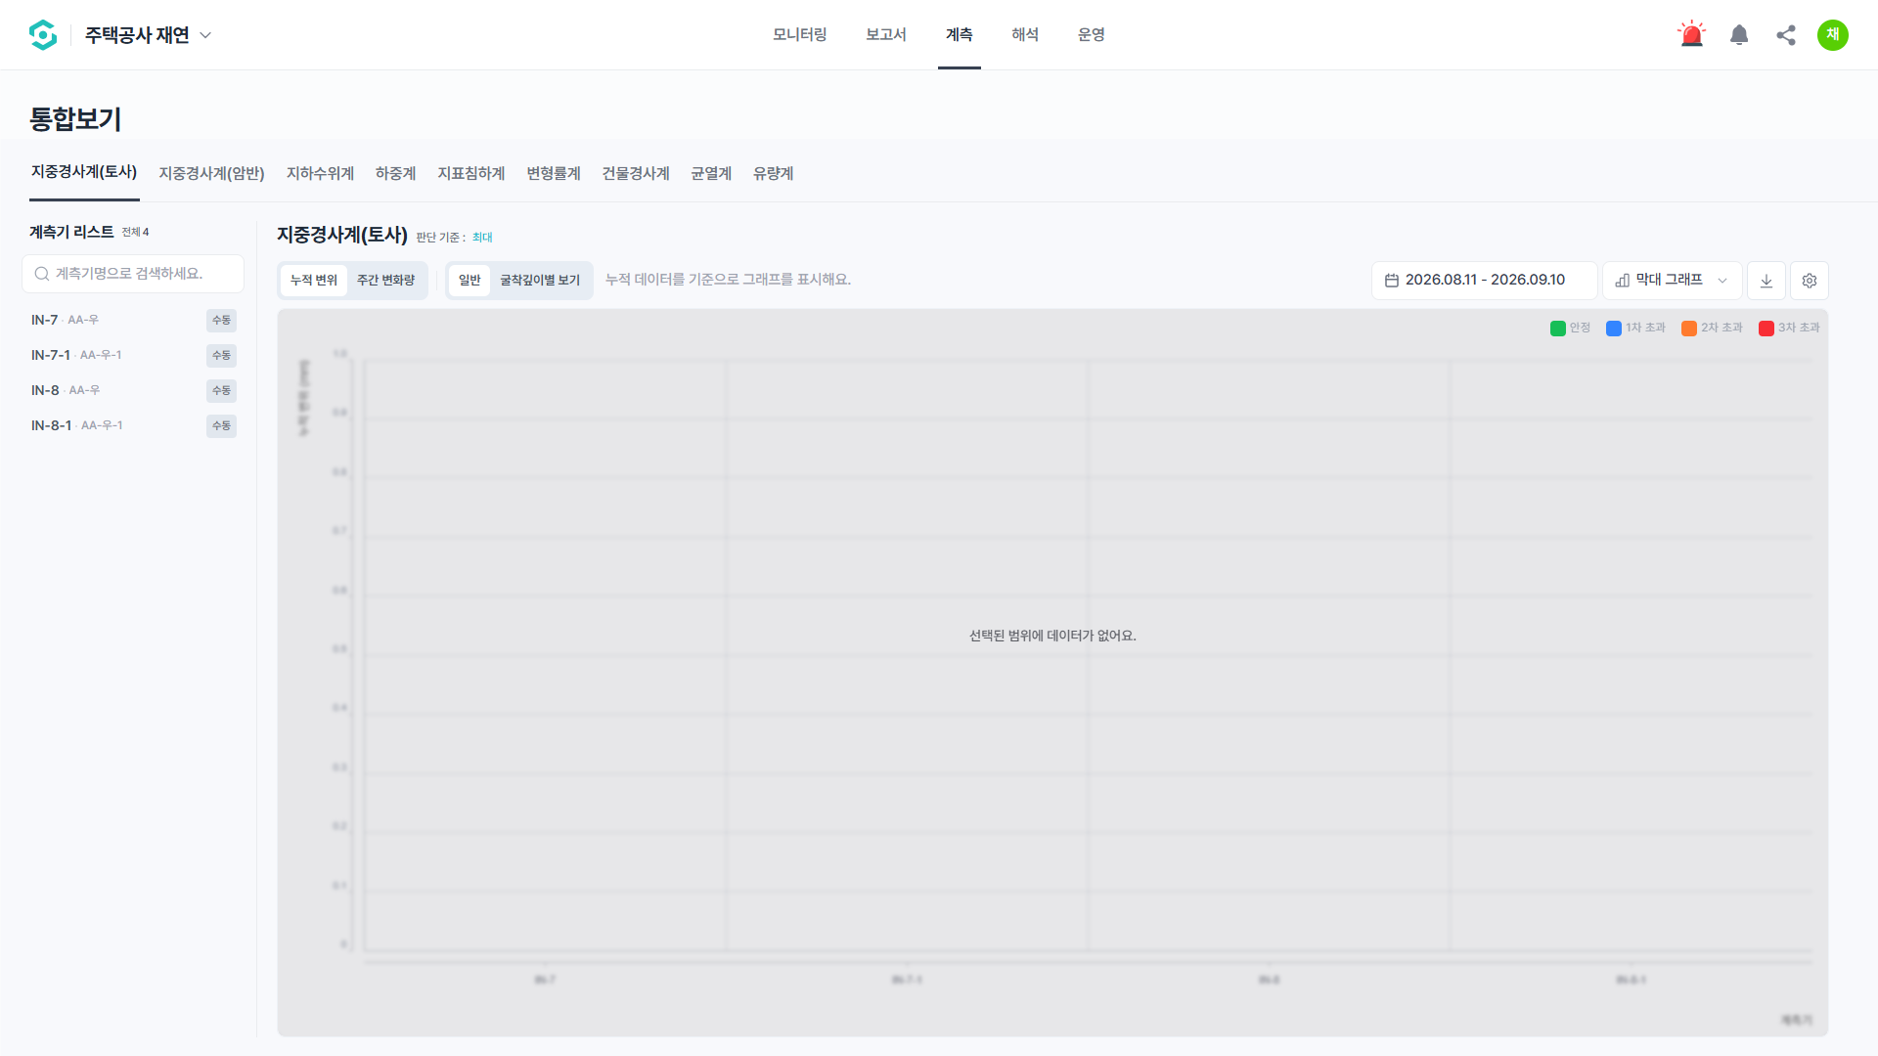Click the calendar icon in date range
Screen dimensions: 1878x1056
1392,281
